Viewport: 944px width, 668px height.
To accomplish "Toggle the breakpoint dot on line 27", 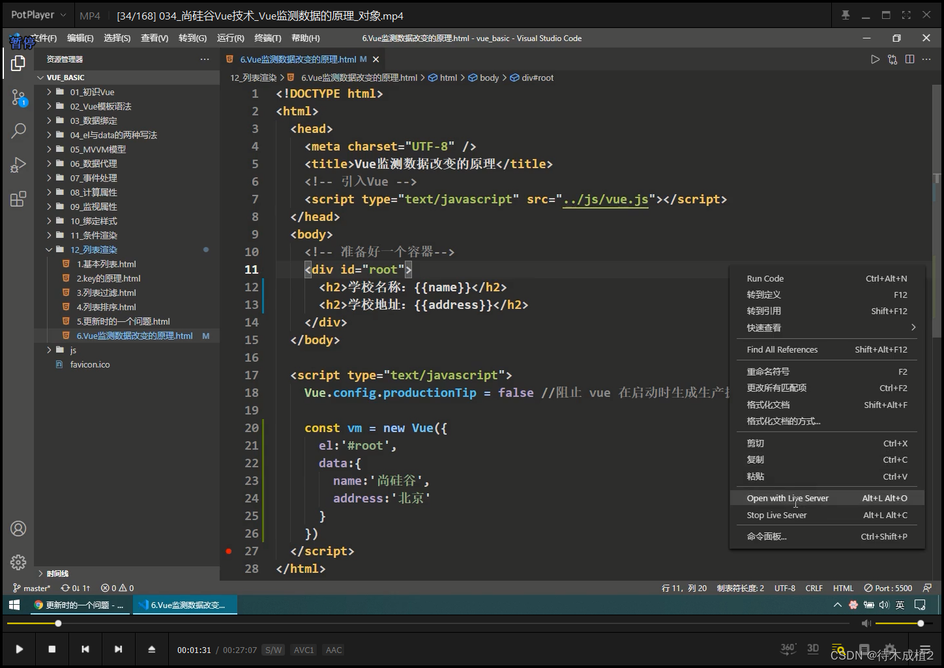I will pyautogui.click(x=229, y=551).
